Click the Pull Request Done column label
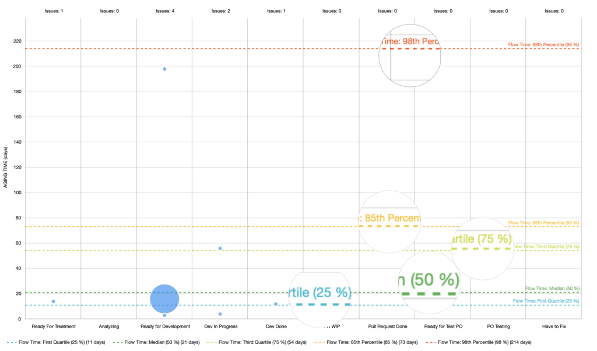This screenshot has width=597, height=351. pos(388,327)
